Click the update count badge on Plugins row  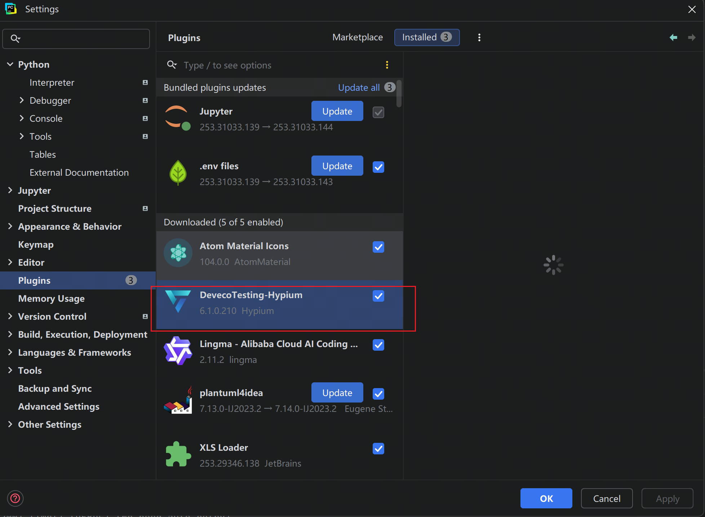coord(131,280)
